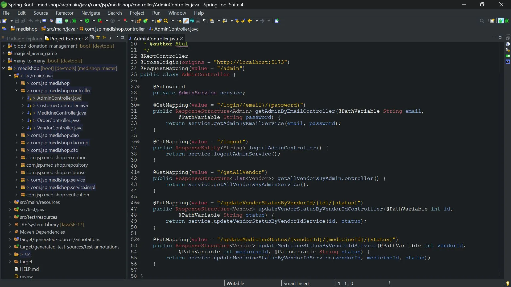Screen dimensions: 511x287
Task: Click the Coverage run toolbar icon
Action: click(100, 21)
